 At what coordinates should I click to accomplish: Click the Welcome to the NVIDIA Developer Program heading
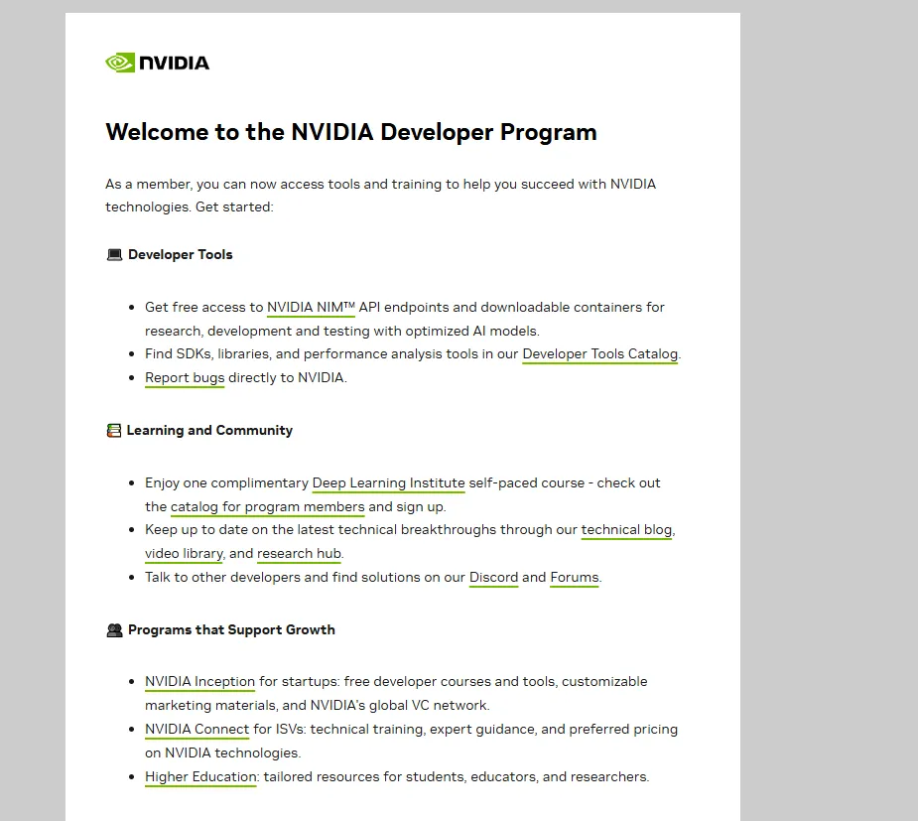pos(351,132)
